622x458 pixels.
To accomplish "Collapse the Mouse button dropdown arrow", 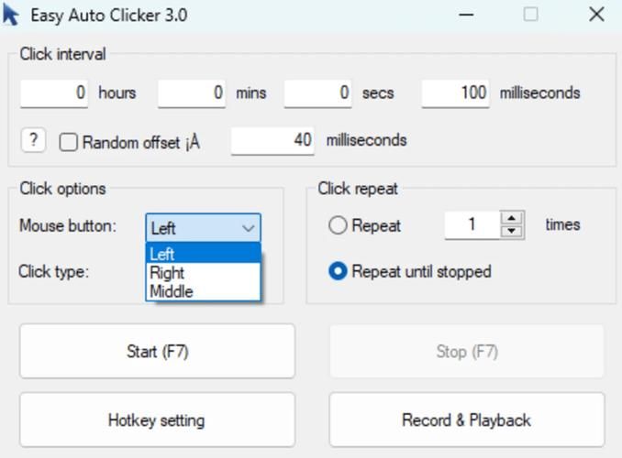I will tap(248, 228).
